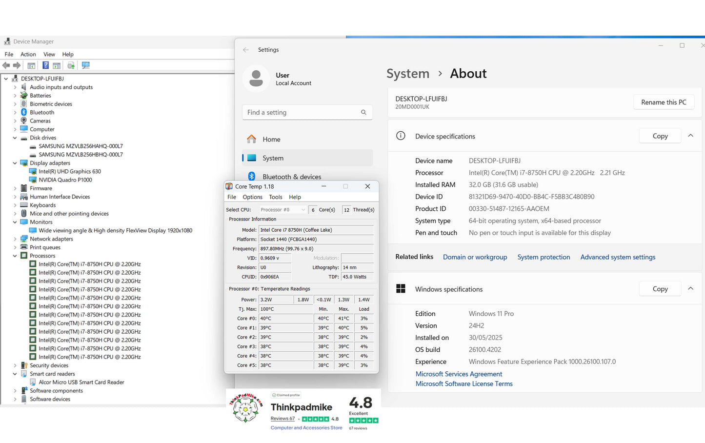705x443 pixels.
Task: Select the NVIDIA Quadro P1000 device
Action: click(x=65, y=180)
